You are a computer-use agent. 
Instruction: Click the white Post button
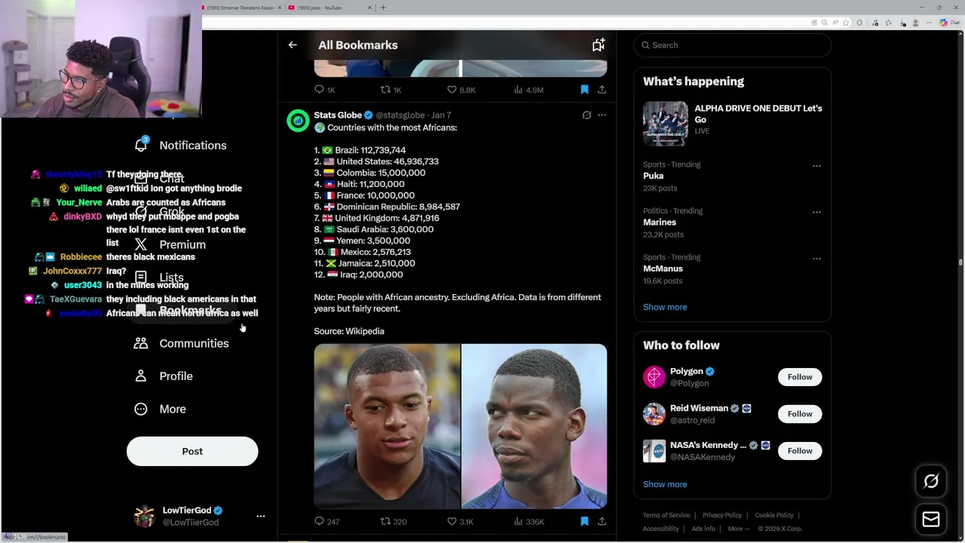[192, 451]
